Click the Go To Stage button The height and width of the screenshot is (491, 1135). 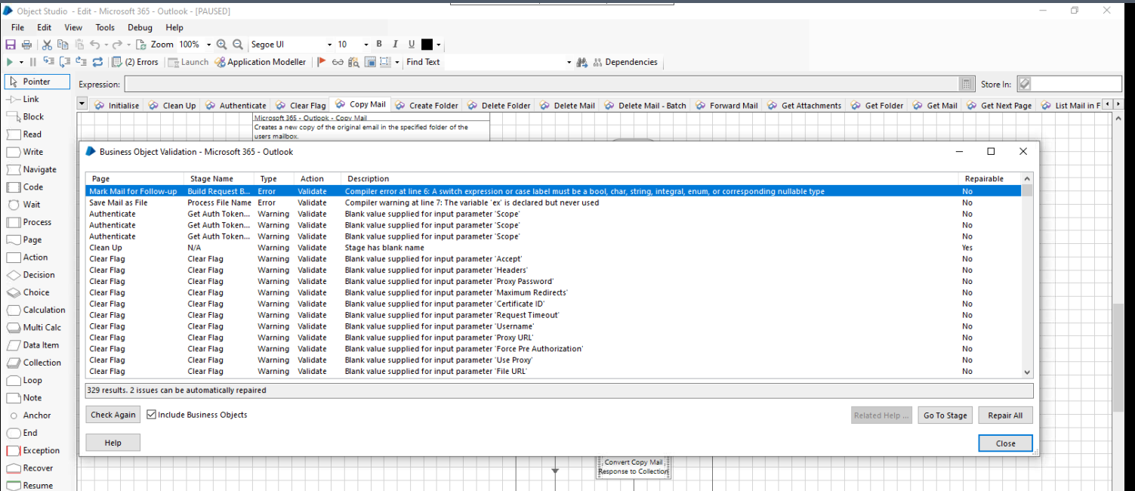945,414
